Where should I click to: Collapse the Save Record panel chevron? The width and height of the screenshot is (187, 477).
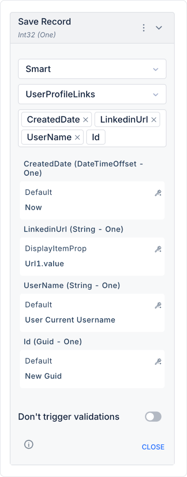click(x=159, y=28)
